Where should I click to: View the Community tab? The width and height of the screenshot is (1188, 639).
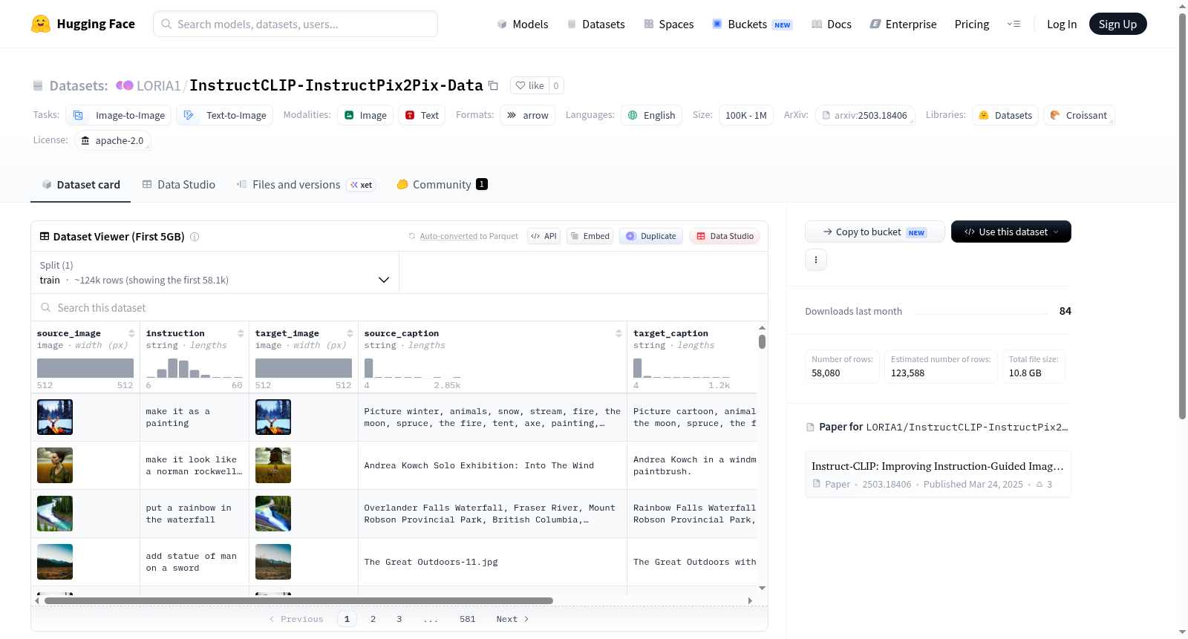click(x=443, y=185)
